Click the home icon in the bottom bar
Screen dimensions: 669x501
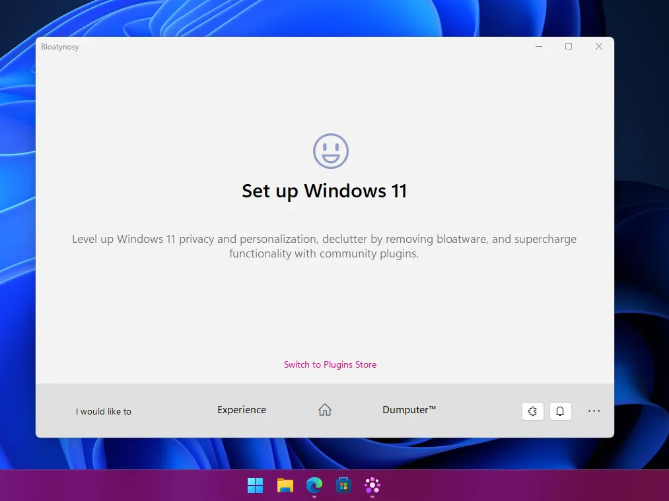[324, 409]
